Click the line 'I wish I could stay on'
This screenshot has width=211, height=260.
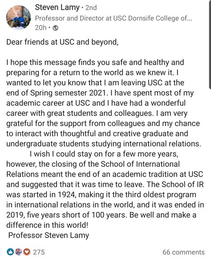click(x=104, y=154)
